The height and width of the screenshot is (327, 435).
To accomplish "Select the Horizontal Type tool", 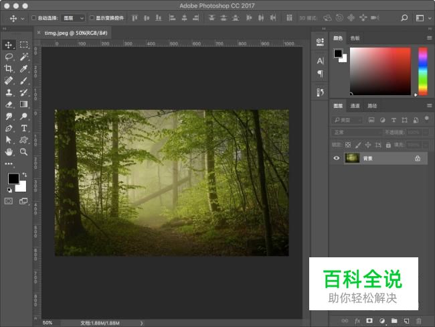I will (x=23, y=128).
